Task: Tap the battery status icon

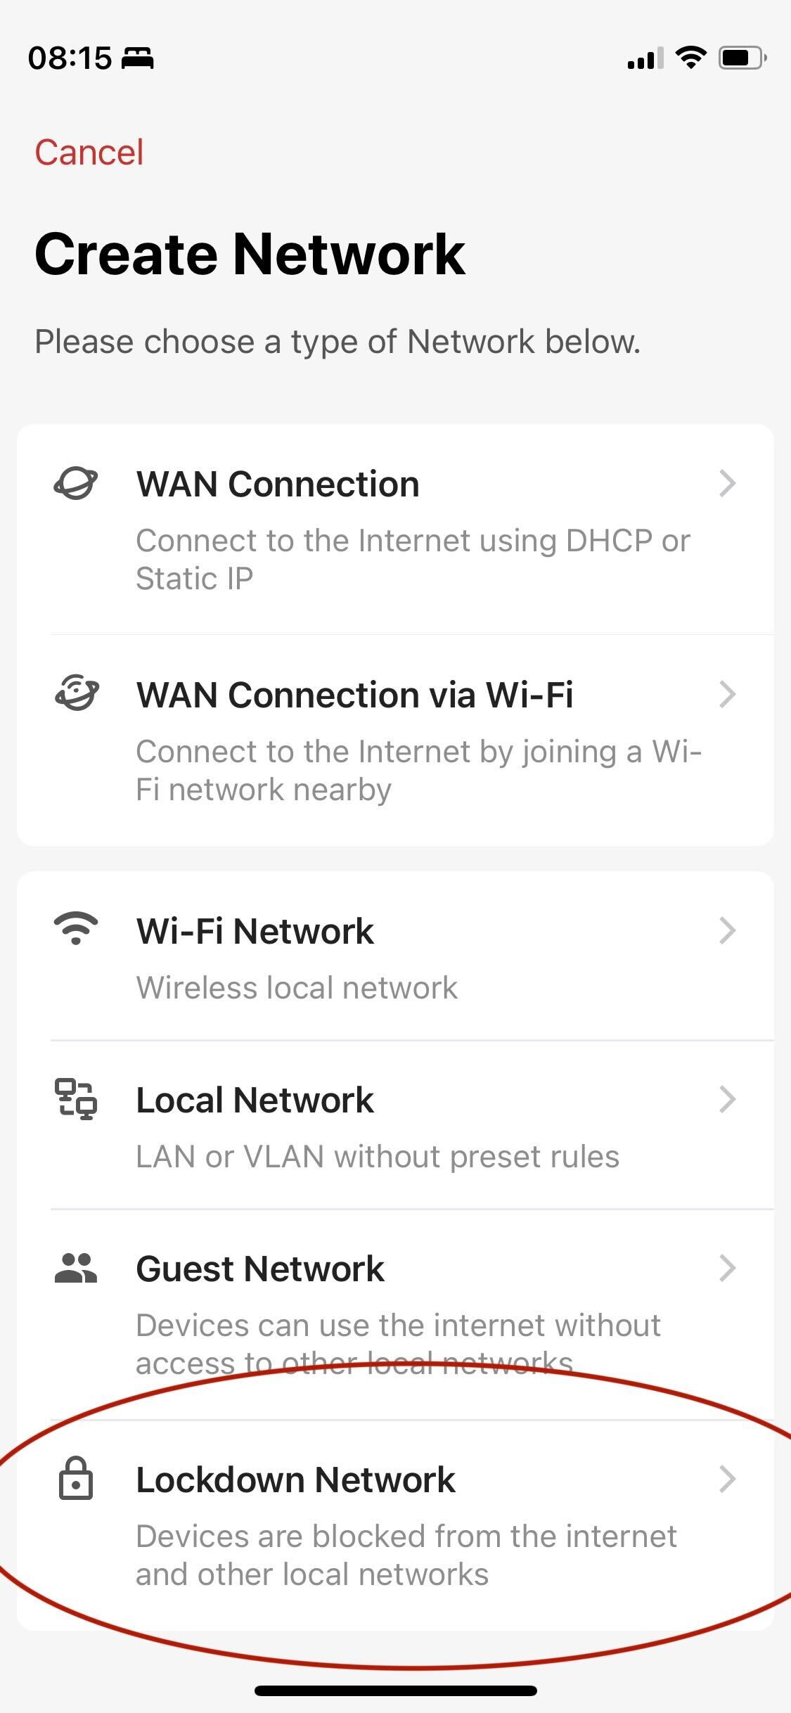Action: click(741, 57)
